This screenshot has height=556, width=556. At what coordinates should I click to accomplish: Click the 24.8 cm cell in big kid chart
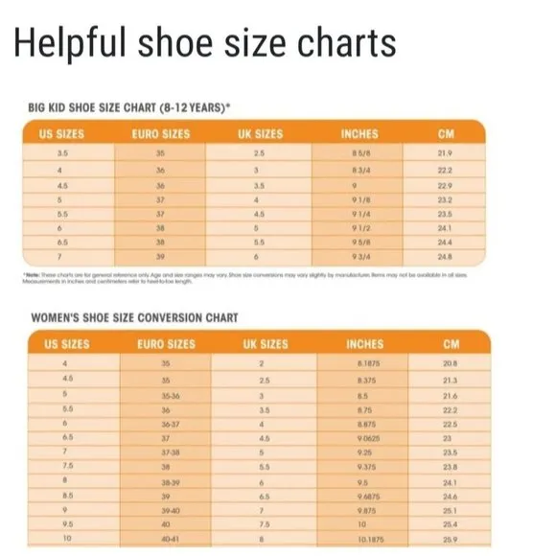pyautogui.click(x=445, y=256)
